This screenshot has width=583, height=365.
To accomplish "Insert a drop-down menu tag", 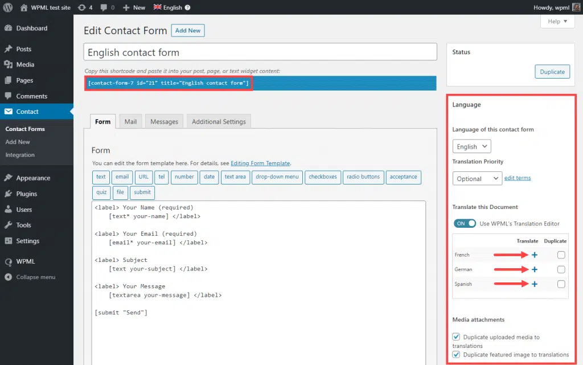I will pos(277,177).
